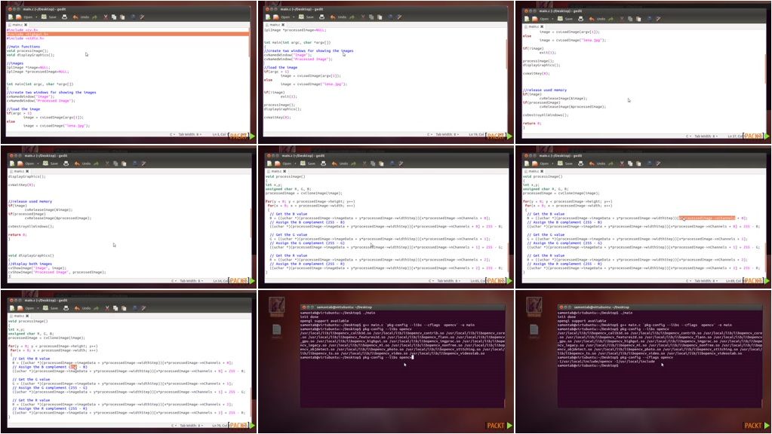Screen dimensions: 772x434
Task: Click the orange highlighted nChannels expression
Action: 707,218
